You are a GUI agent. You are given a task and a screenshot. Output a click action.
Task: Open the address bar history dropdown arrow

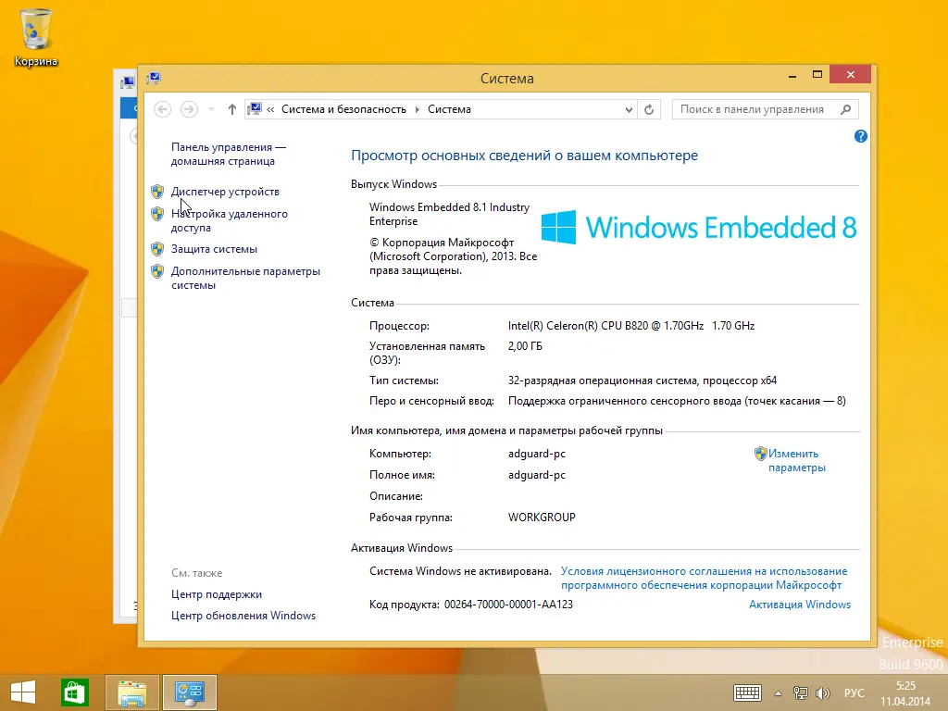(629, 108)
